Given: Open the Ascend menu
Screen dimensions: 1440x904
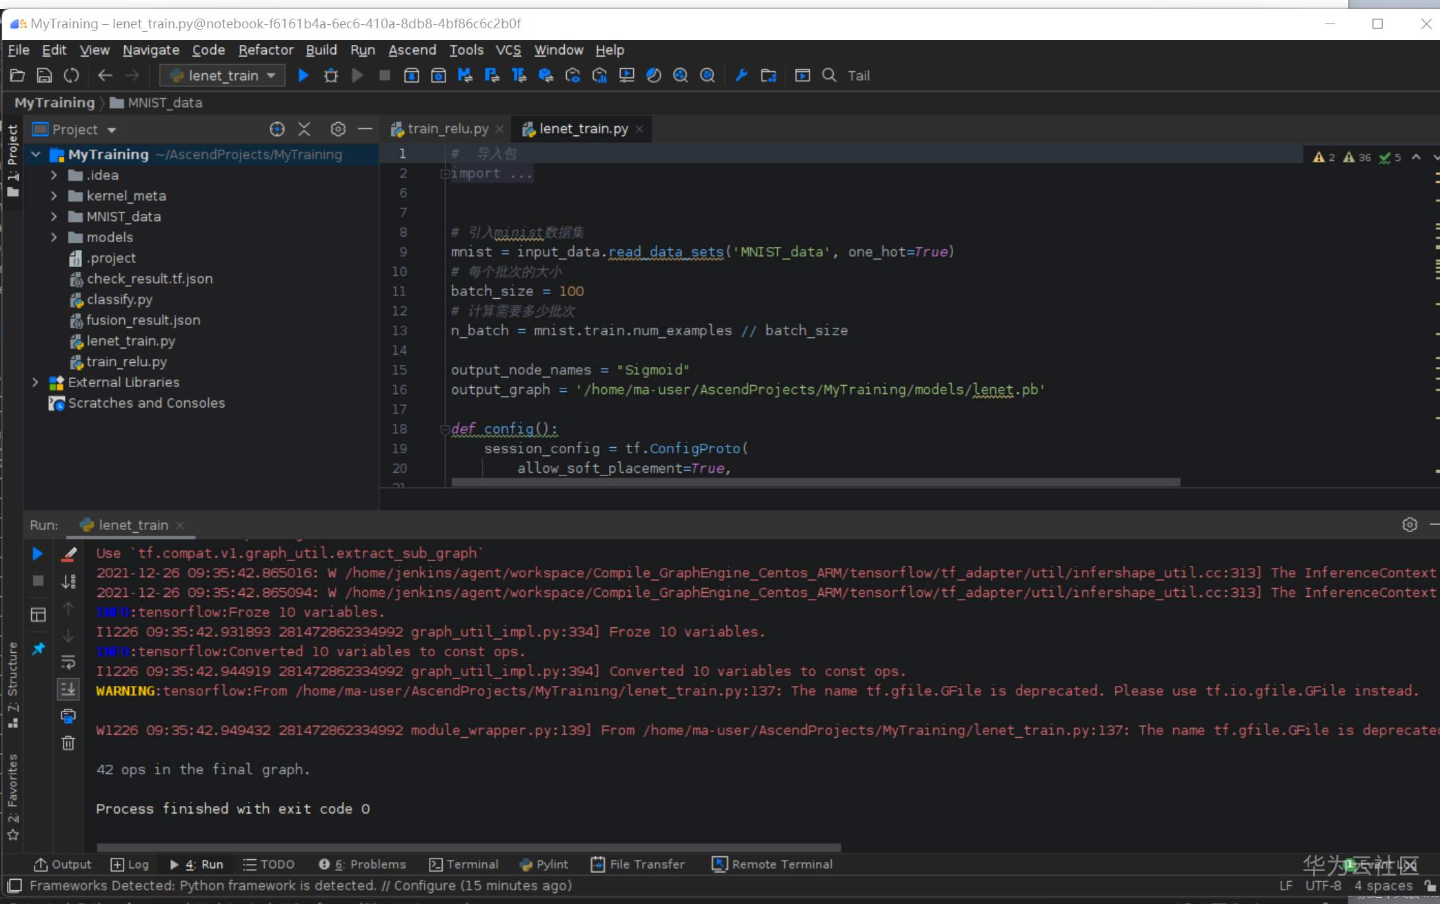Looking at the screenshot, I should (x=412, y=50).
